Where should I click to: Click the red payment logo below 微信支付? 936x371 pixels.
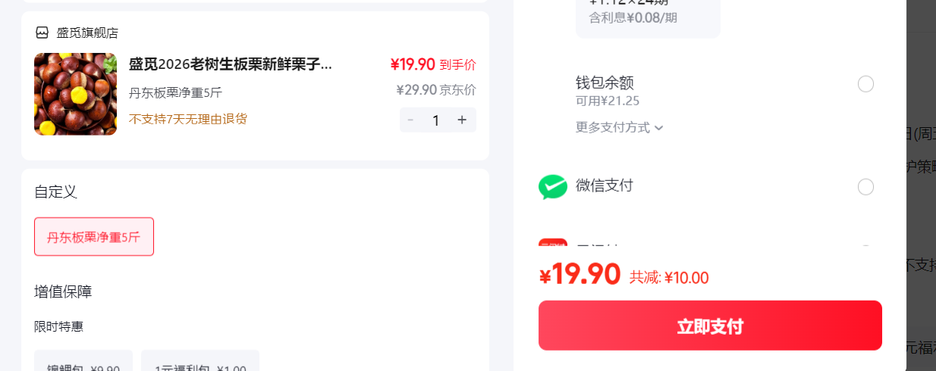[x=553, y=243]
